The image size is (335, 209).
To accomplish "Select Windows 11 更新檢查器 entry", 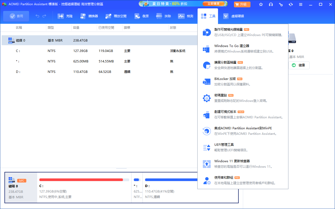I will point(243,164).
